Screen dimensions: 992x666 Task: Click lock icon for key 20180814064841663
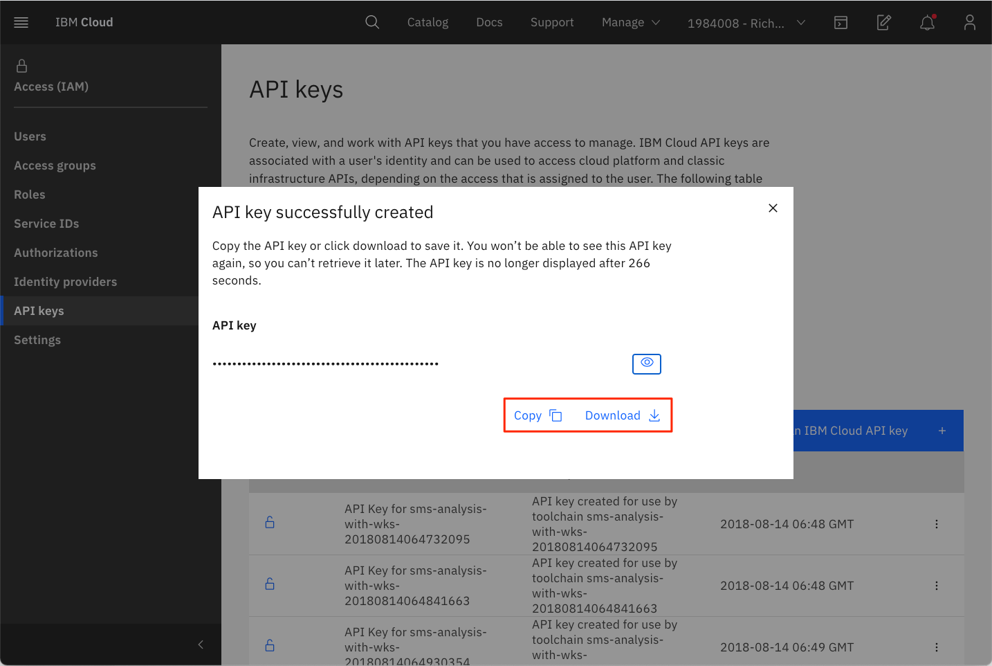click(270, 584)
